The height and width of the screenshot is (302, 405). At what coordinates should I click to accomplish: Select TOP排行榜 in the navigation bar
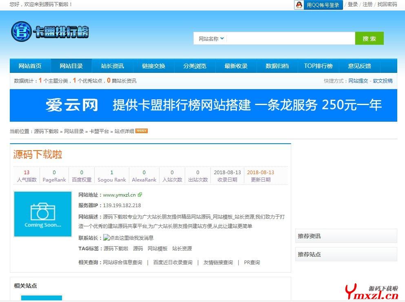point(318,66)
